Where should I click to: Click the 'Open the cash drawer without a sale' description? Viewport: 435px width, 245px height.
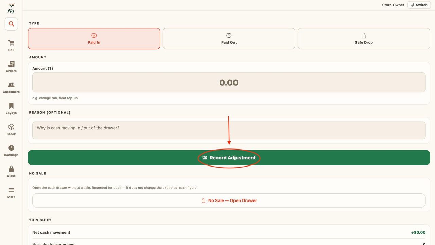pyautogui.click(x=115, y=188)
